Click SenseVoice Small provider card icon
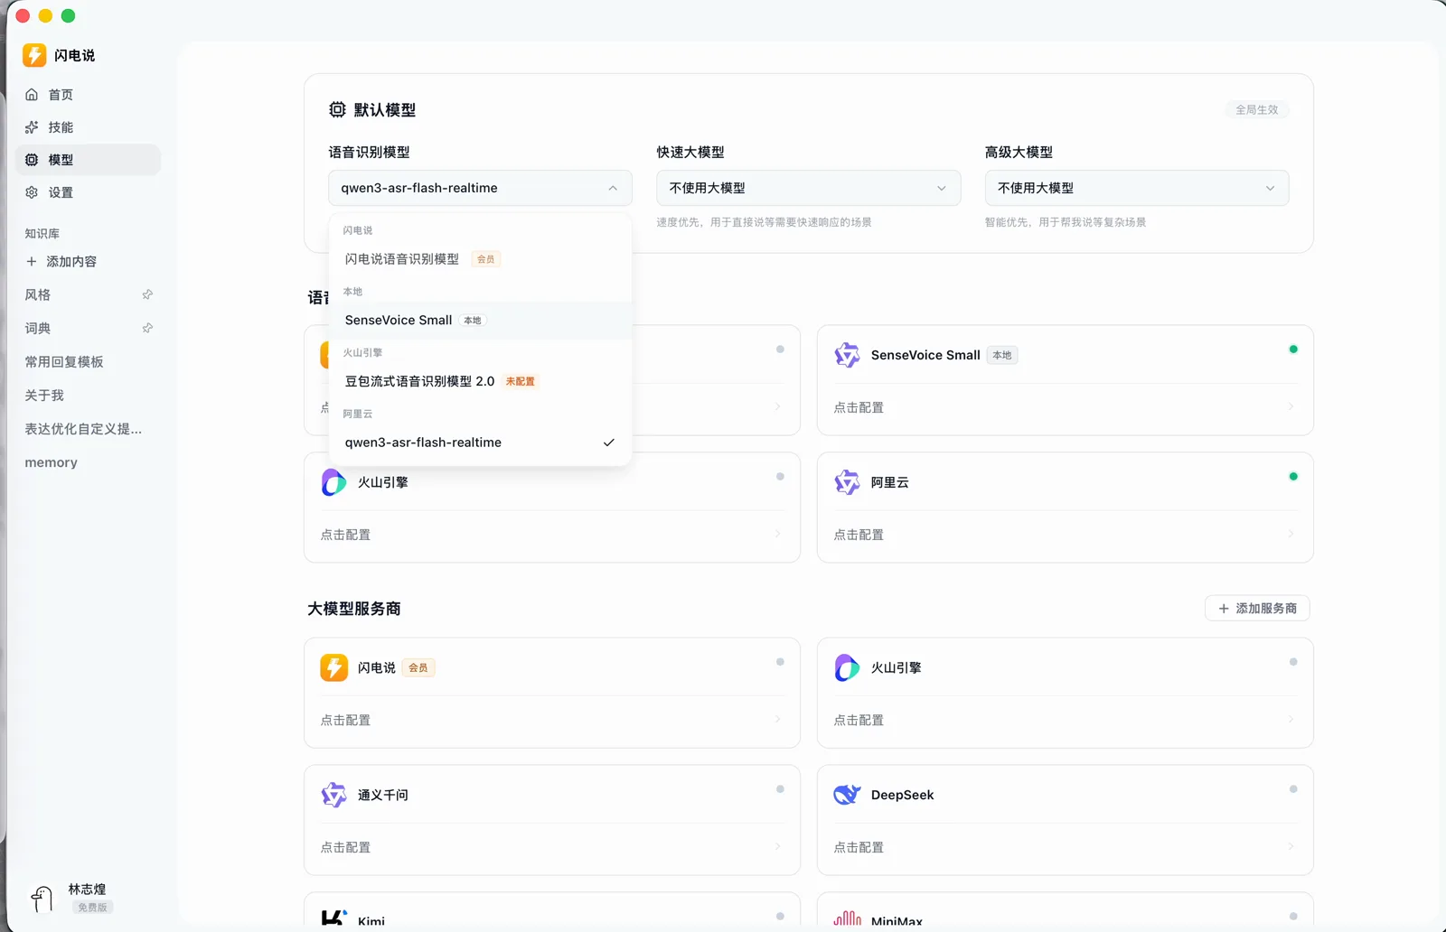 847,355
